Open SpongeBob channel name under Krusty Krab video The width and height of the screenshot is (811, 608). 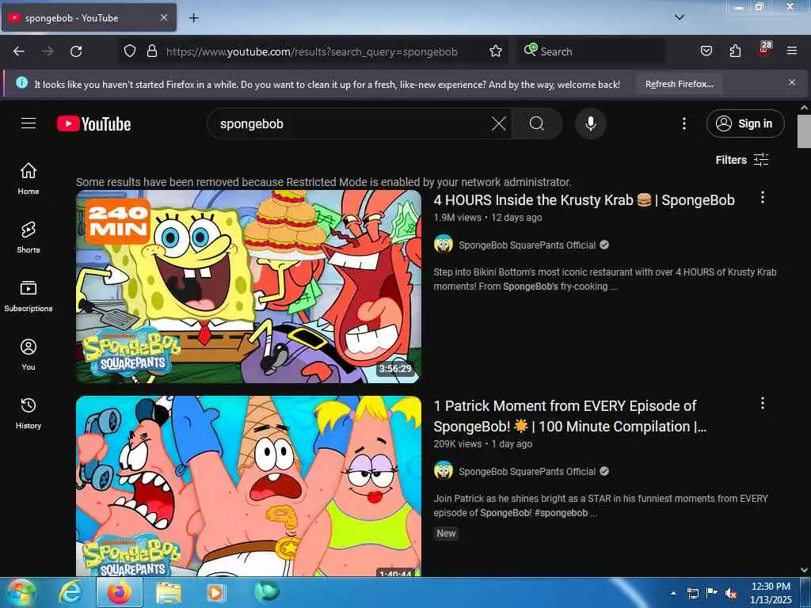click(527, 245)
